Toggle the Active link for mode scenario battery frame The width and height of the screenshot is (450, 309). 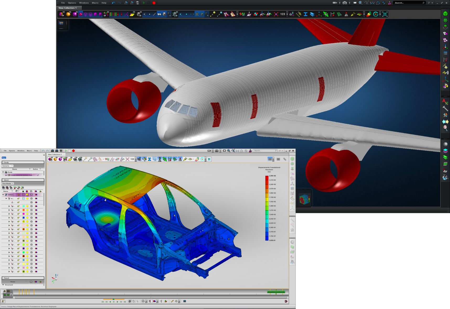click(38, 175)
